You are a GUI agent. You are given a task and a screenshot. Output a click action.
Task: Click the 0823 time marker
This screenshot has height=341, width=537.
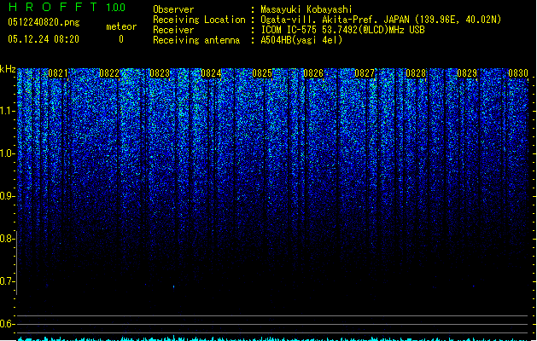coord(160,73)
